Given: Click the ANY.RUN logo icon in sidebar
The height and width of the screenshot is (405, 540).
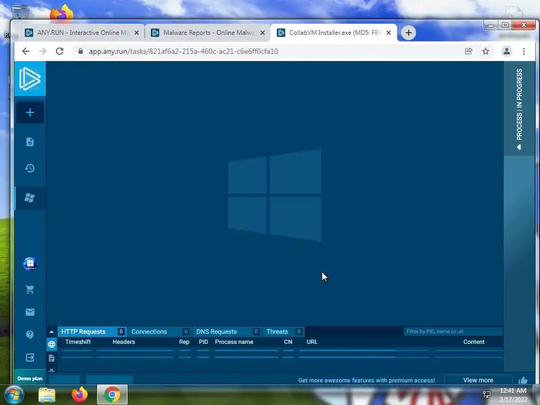Looking at the screenshot, I should [x=30, y=79].
